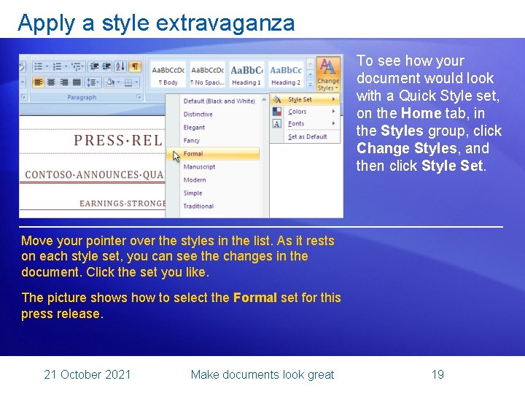
Task: Click the footer date 21 October 2021
Action: [x=87, y=374]
